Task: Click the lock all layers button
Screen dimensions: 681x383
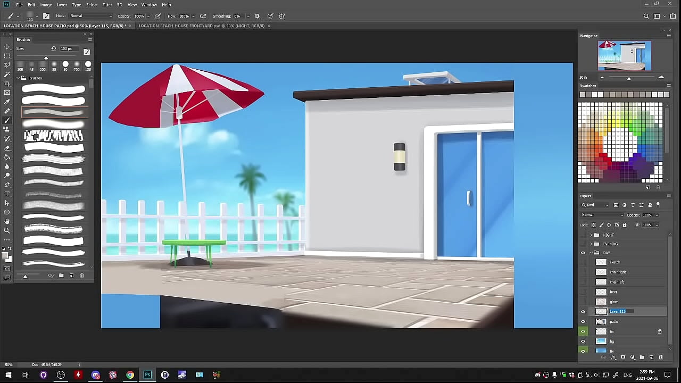Action: pos(625,225)
